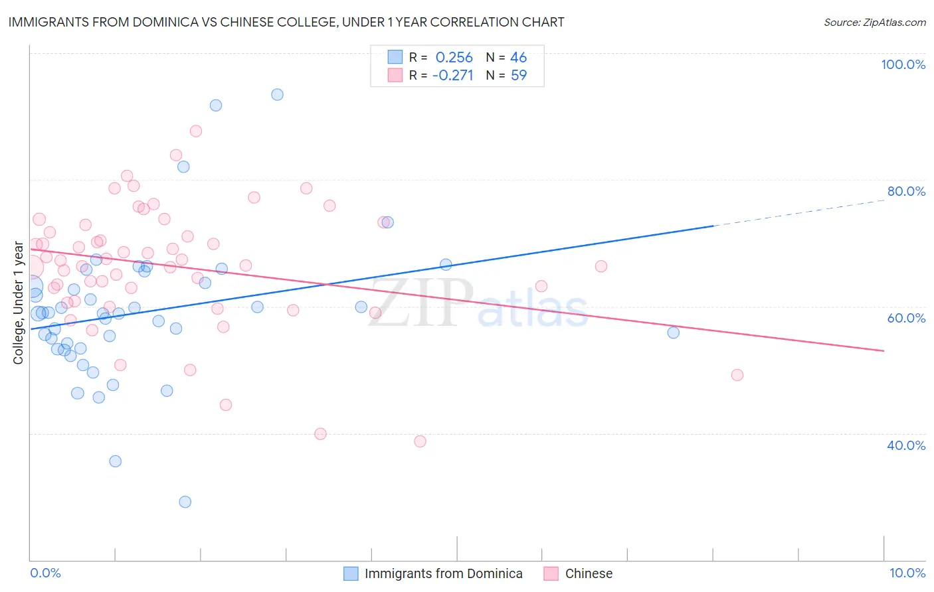Screen dimensions: 934x592
Task: Click the N = 59 value
Action: (506, 75)
